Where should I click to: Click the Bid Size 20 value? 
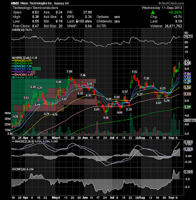click(x=60, y=26)
